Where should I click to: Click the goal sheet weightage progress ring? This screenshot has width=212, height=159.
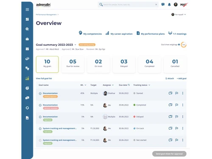click(184, 45)
